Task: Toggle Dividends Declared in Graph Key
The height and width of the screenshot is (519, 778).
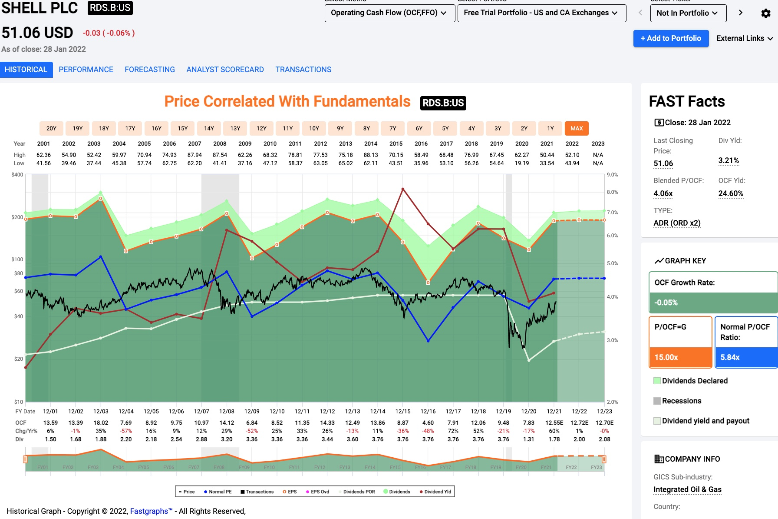Action: (x=690, y=381)
